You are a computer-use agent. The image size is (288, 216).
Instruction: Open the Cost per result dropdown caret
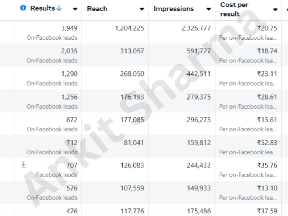[x=275, y=10]
